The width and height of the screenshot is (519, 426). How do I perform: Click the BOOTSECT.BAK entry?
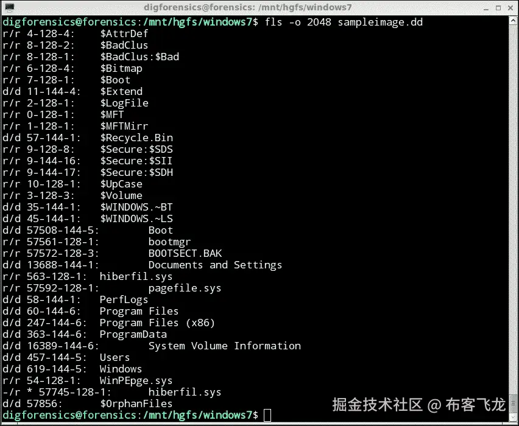click(185, 254)
